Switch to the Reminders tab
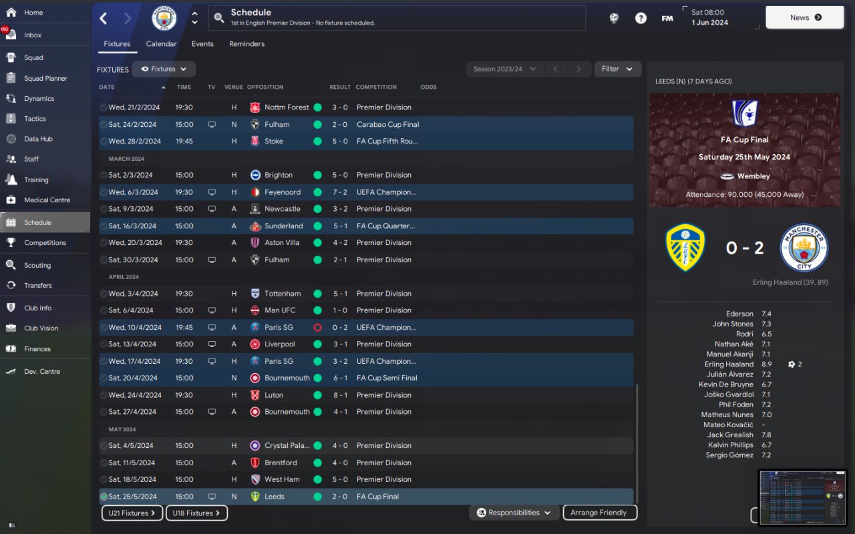Screen dimensions: 855x534 246,44
